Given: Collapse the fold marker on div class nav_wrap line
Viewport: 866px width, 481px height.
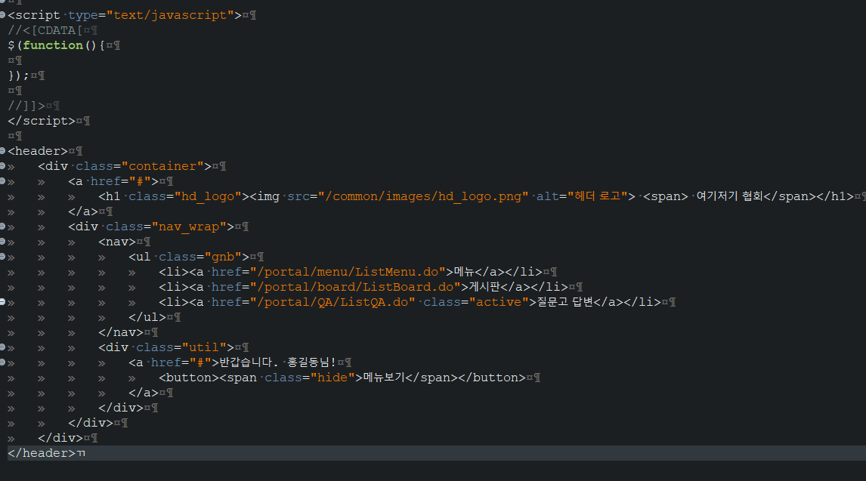Looking at the screenshot, I should pyautogui.click(x=2, y=227).
